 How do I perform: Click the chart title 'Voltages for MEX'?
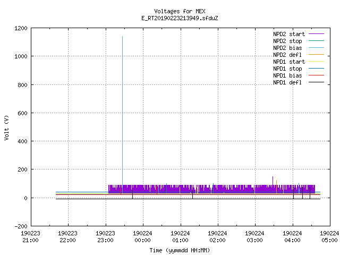180,11
